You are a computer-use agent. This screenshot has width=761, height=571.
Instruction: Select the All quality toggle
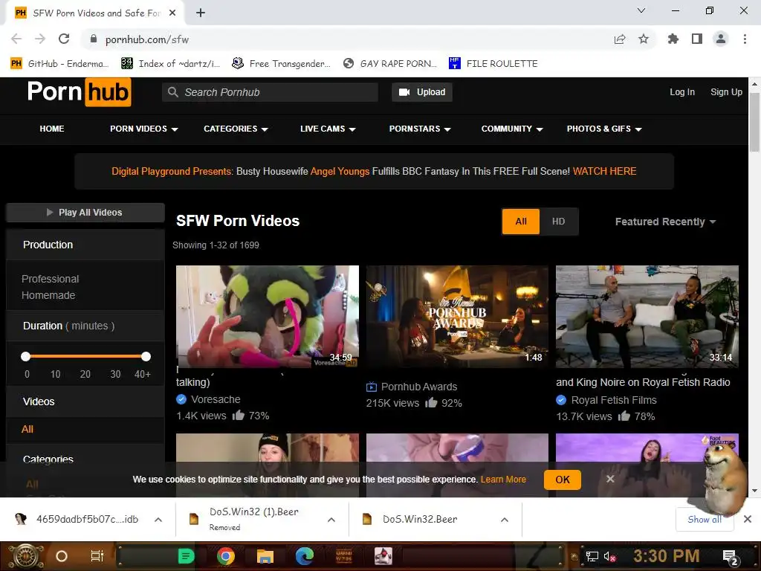pos(521,222)
